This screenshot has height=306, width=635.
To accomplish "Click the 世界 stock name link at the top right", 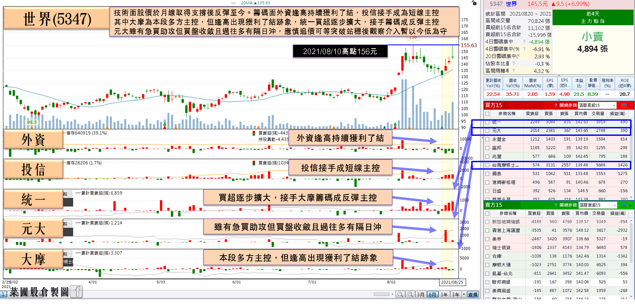I will [511, 4].
